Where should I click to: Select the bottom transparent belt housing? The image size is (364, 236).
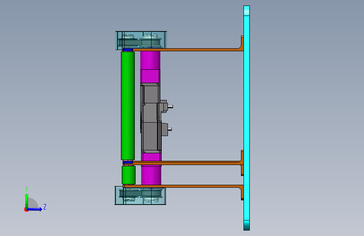(x=140, y=195)
